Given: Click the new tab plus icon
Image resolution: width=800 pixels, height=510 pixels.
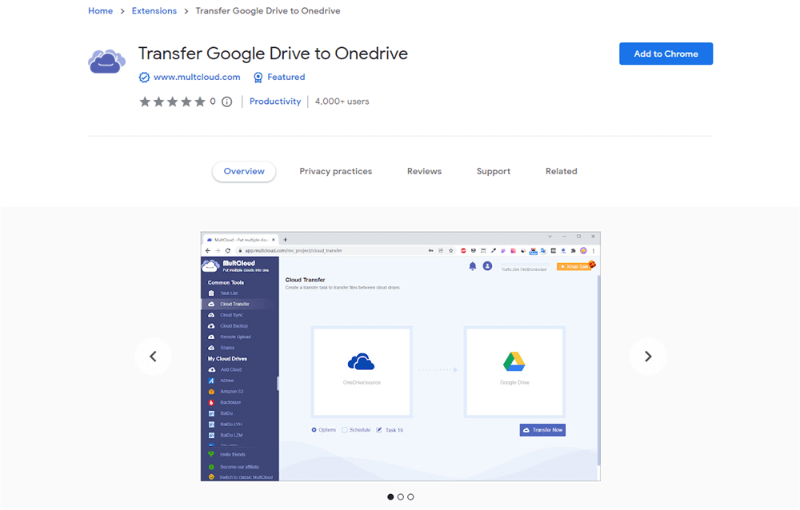Looking at the screenshot, I should click(x=286, y=240).
